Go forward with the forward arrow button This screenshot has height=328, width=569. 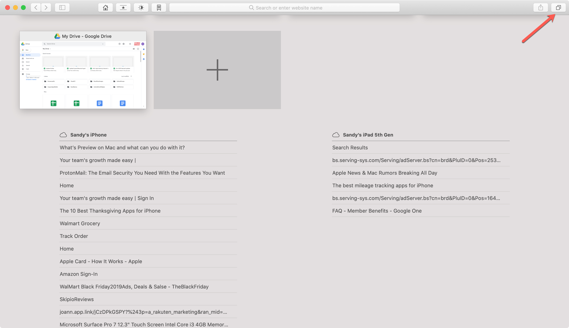(x=46, y=8)
